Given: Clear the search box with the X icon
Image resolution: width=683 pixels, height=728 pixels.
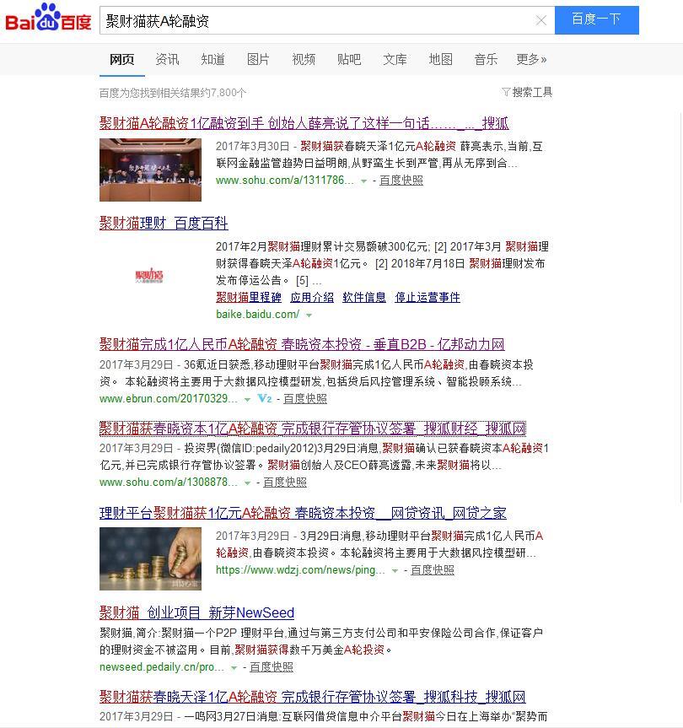Looking at the screenshot, I should click(541, 20).
